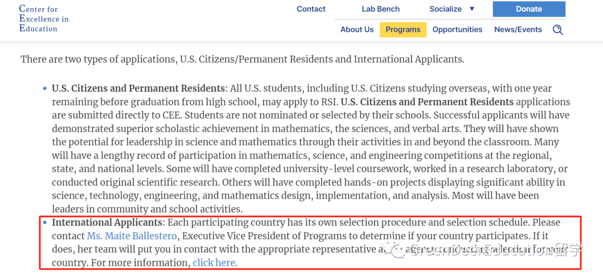Click the first bullet's bold U.S. Citizens heading
This screenshot has width=603, height=276.
coord(138,89)
